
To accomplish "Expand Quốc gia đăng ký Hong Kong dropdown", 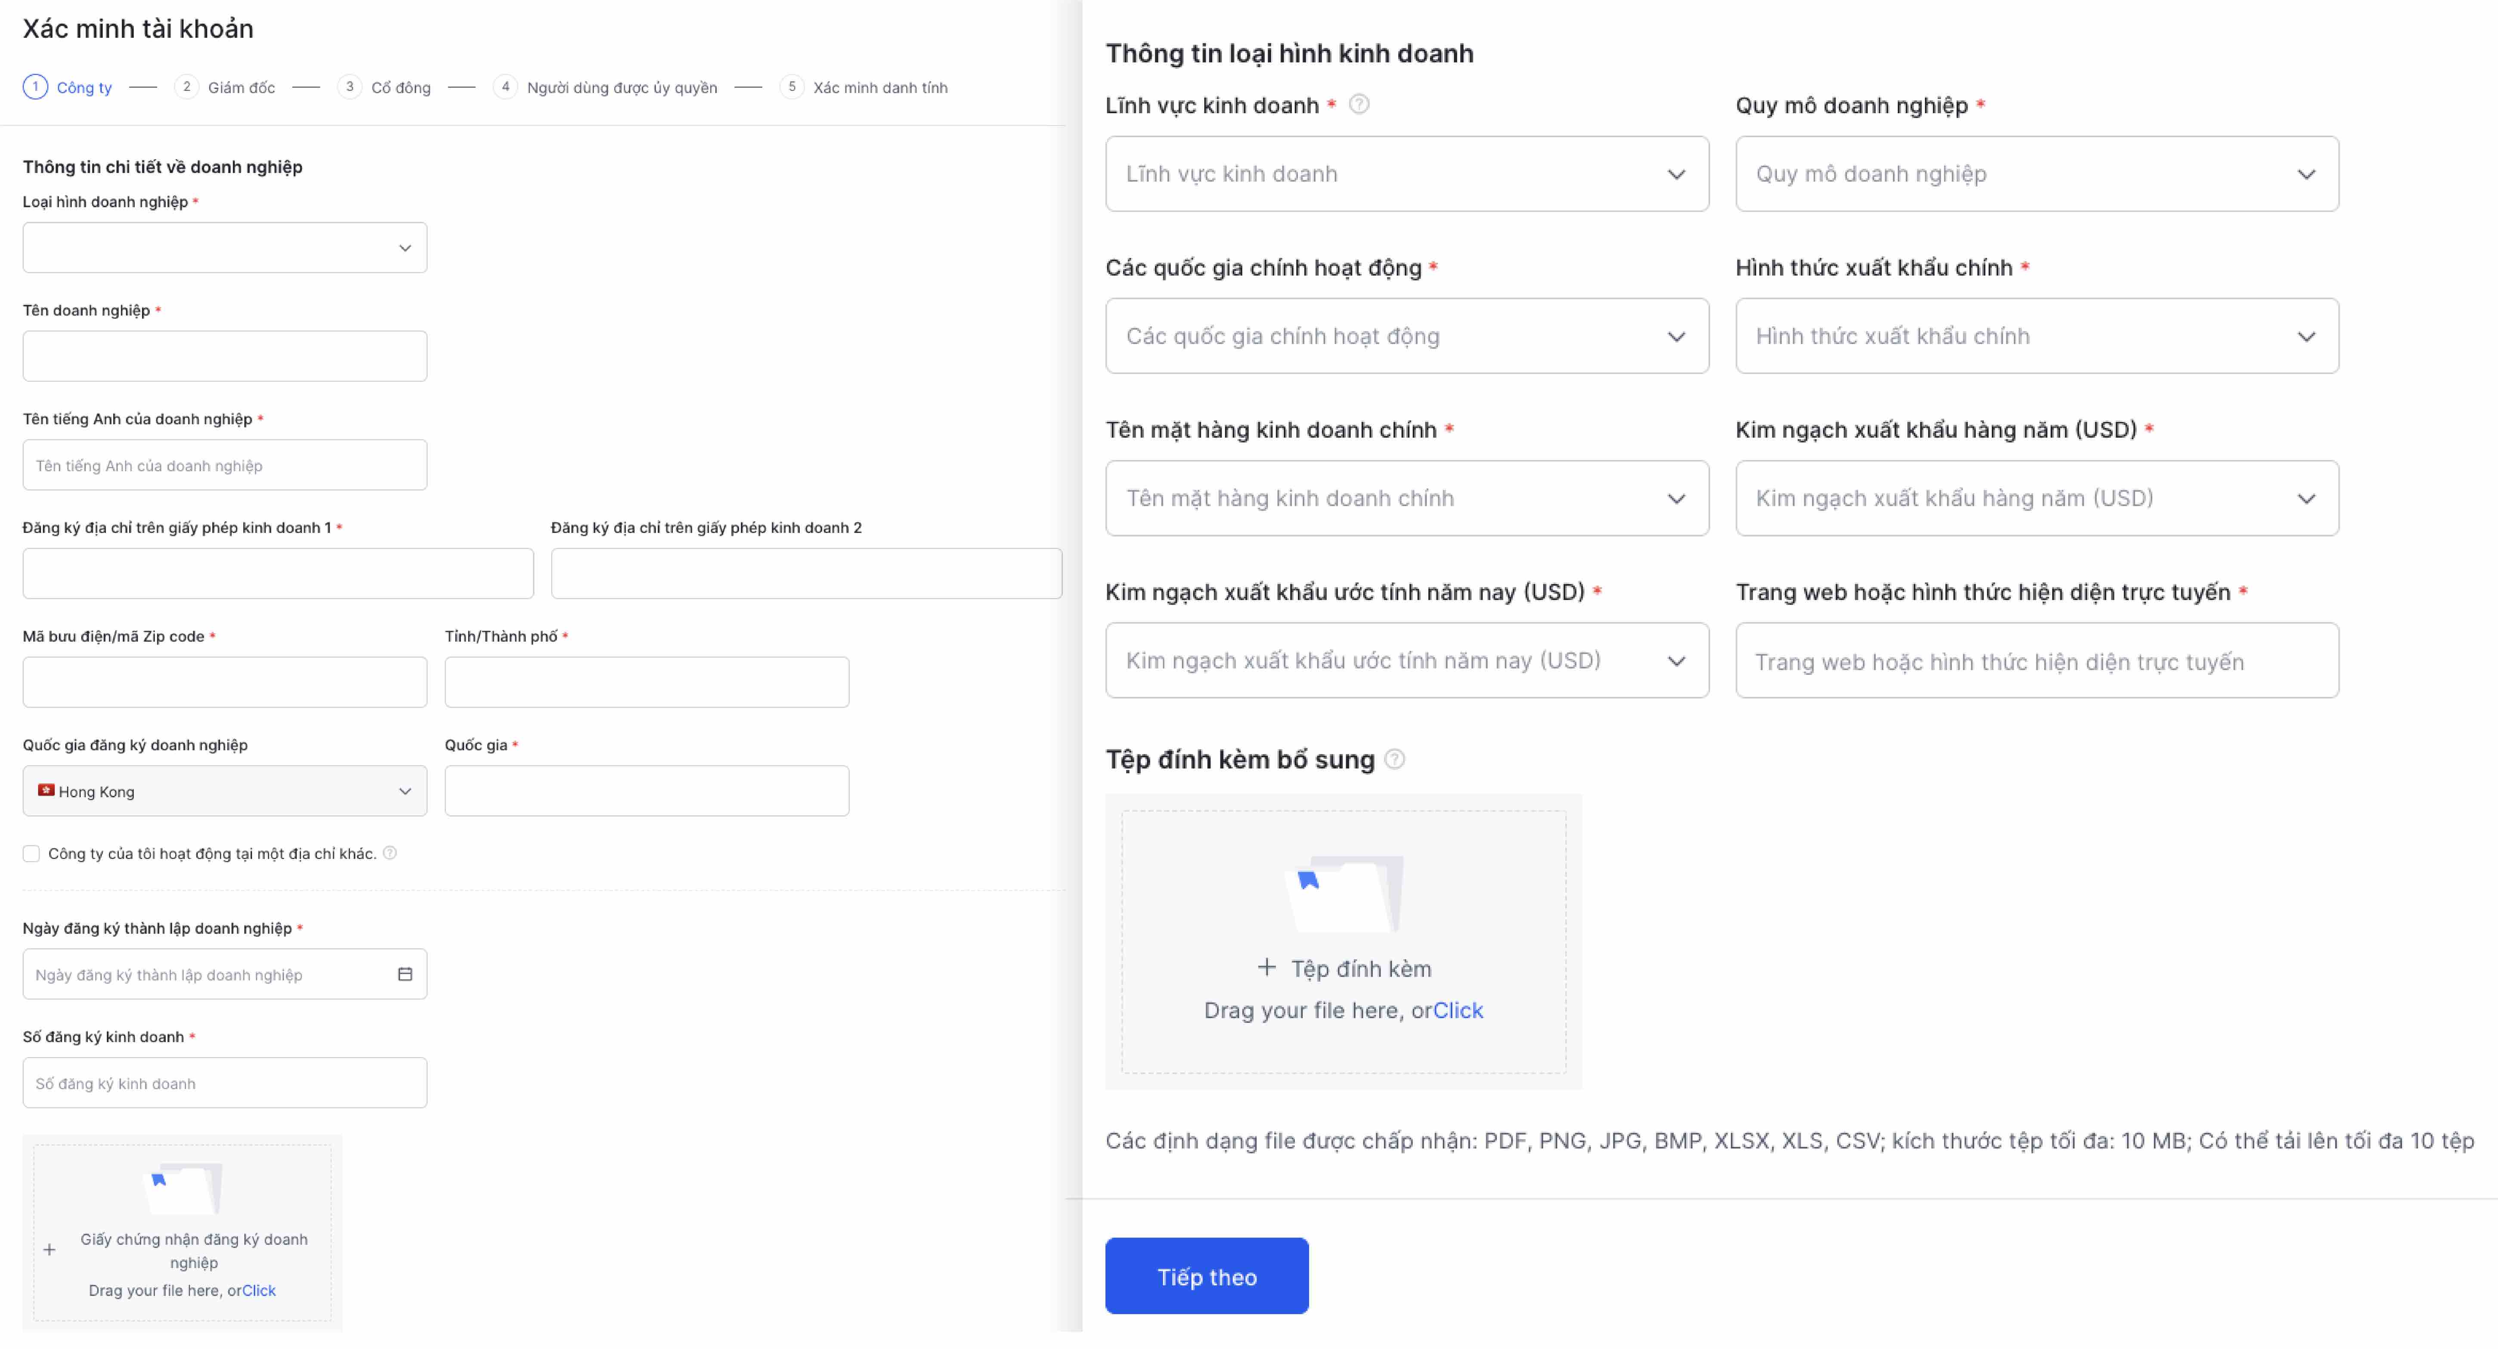I will [x=225, y=791].
